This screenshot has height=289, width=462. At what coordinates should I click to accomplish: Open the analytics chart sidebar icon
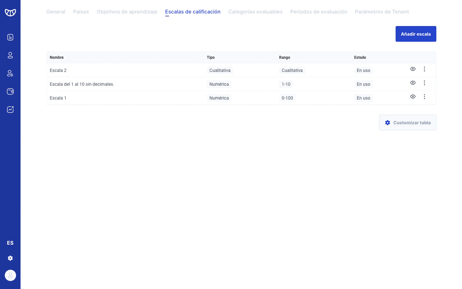(10, 109)
